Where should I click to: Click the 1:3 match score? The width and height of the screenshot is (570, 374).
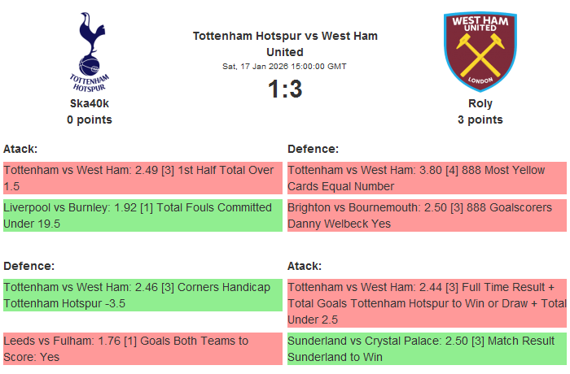285,89
